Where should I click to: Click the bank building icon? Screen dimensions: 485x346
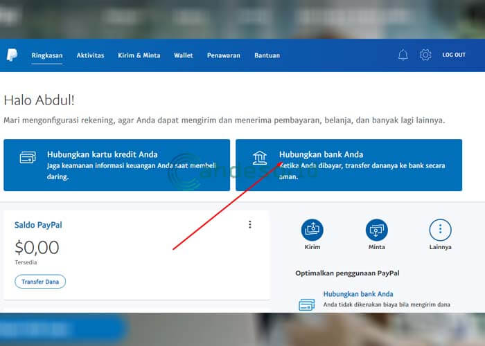pyautogui.click(x=260, y=158)
